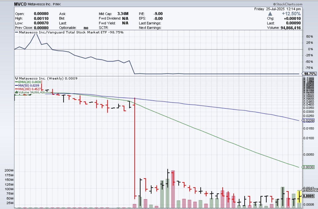Click the 25M volume axis label
Viewport: 318px width, 209px height.
10,203
